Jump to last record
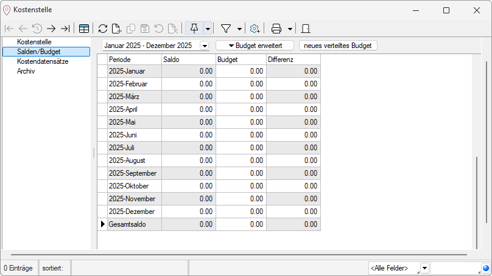 65,29
